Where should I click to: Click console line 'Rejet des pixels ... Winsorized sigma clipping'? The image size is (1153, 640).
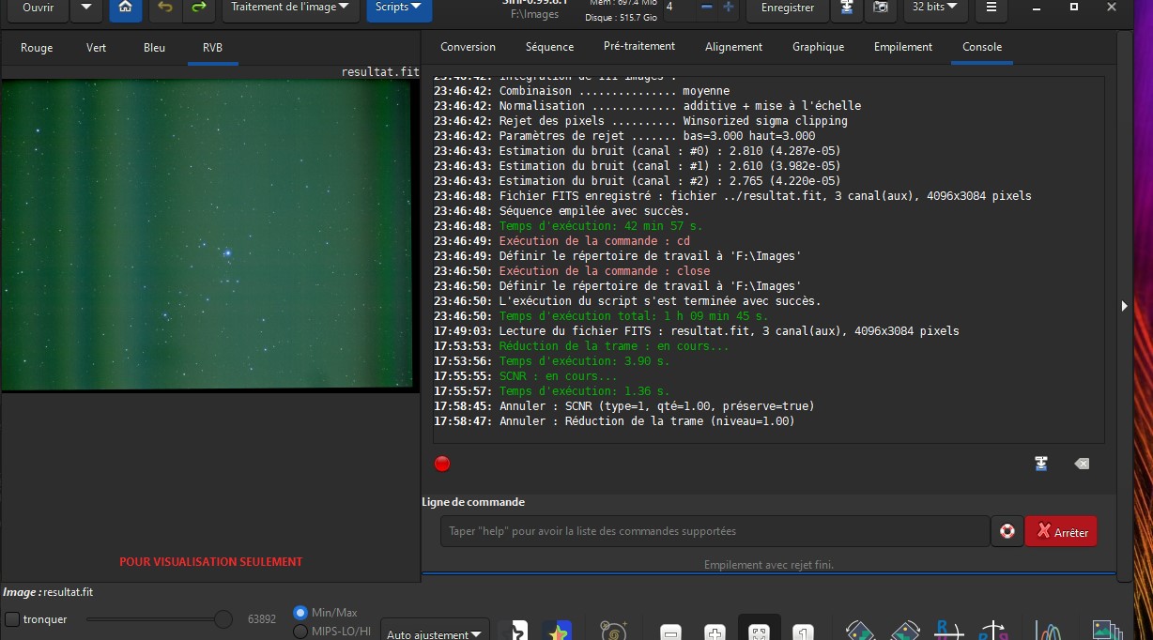pyautogui.click(x=673, y=121)
